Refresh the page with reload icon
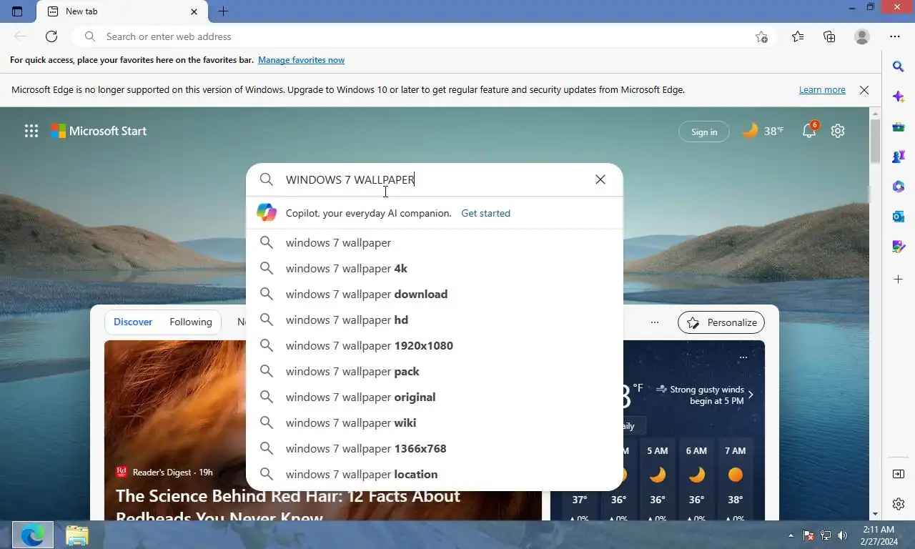 [51, 36]
